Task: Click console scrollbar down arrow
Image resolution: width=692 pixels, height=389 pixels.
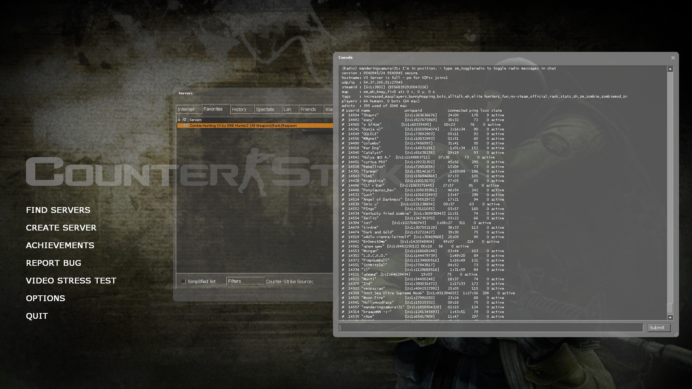Action: point(670,317)
